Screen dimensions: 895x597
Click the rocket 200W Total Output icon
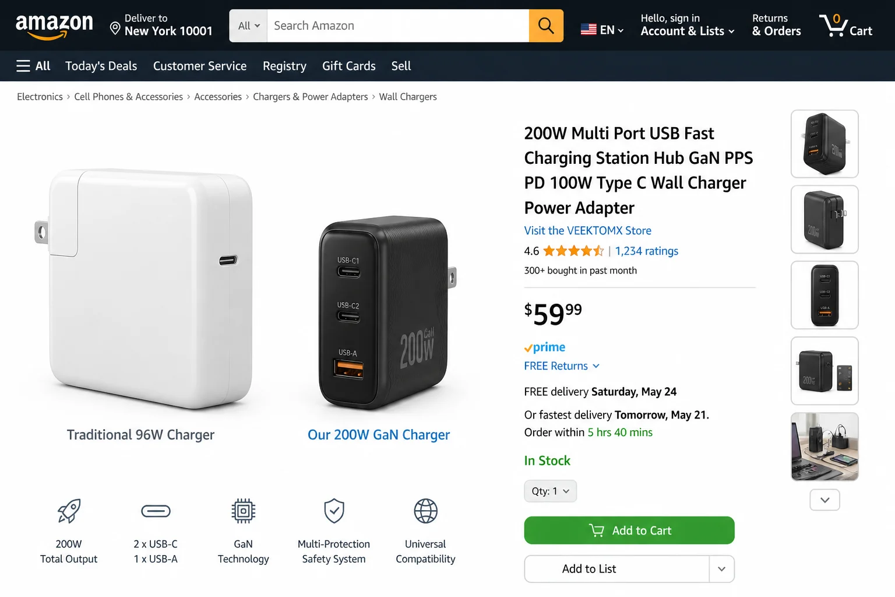[69, 511]
